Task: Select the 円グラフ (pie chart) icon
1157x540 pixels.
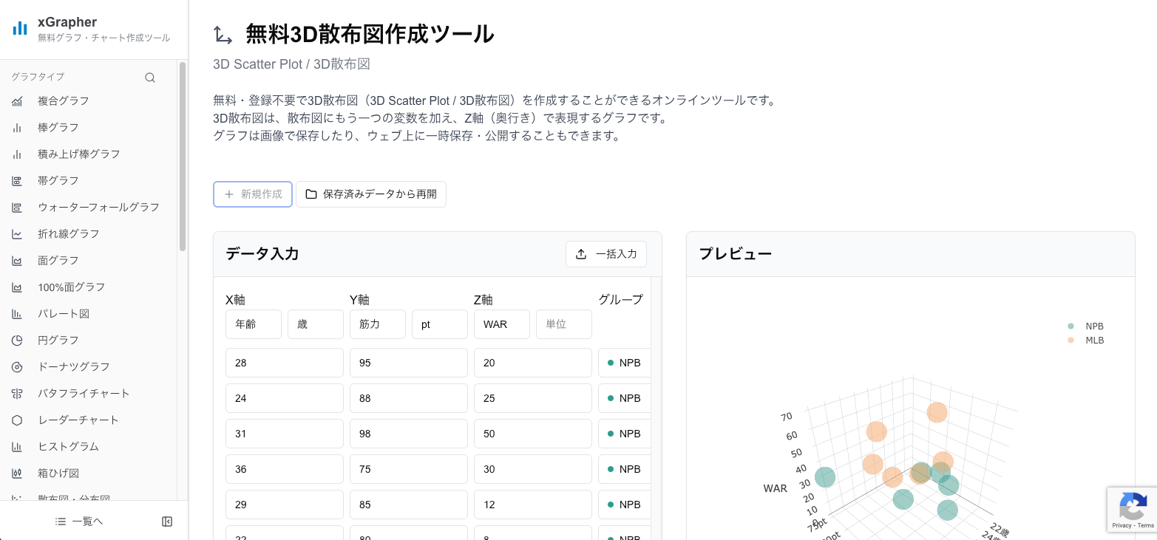Action: pos(17,340)
